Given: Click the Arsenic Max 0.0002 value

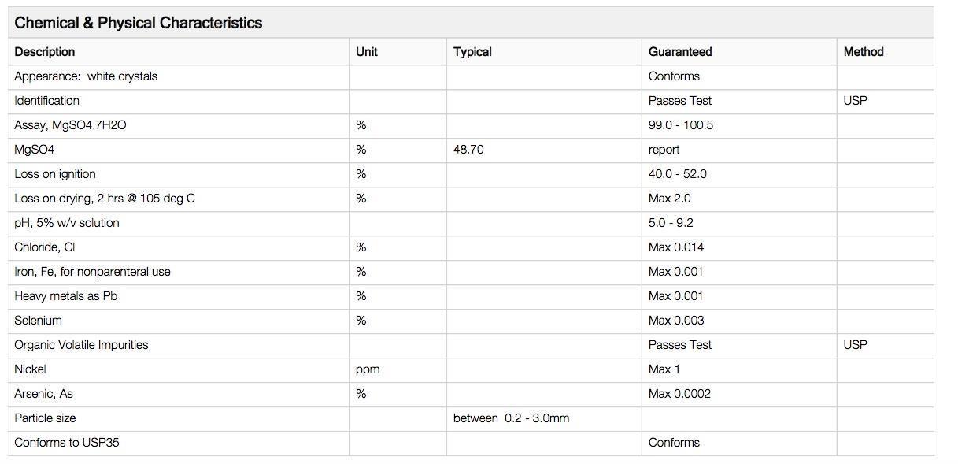Looking at the screenshot, I should [x=679, y=394].
